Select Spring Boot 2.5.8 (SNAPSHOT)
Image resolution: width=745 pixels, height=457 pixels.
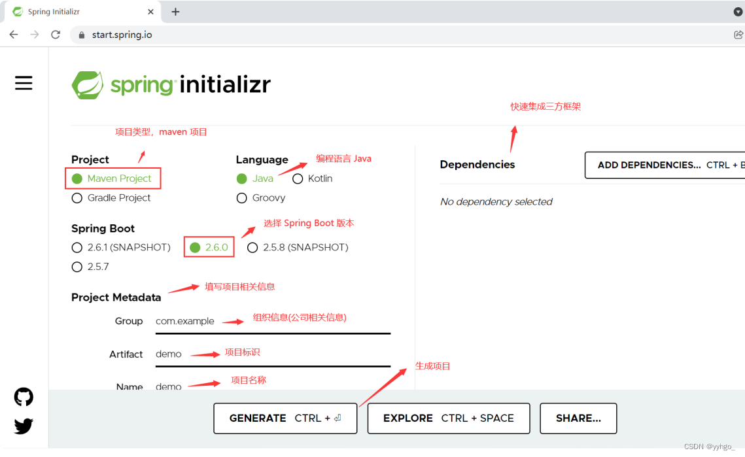click(x=298, y=248)
